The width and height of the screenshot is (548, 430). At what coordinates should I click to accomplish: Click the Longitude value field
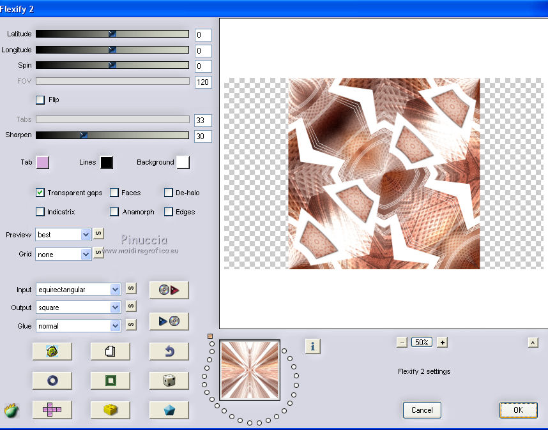[x=203, y=51]
